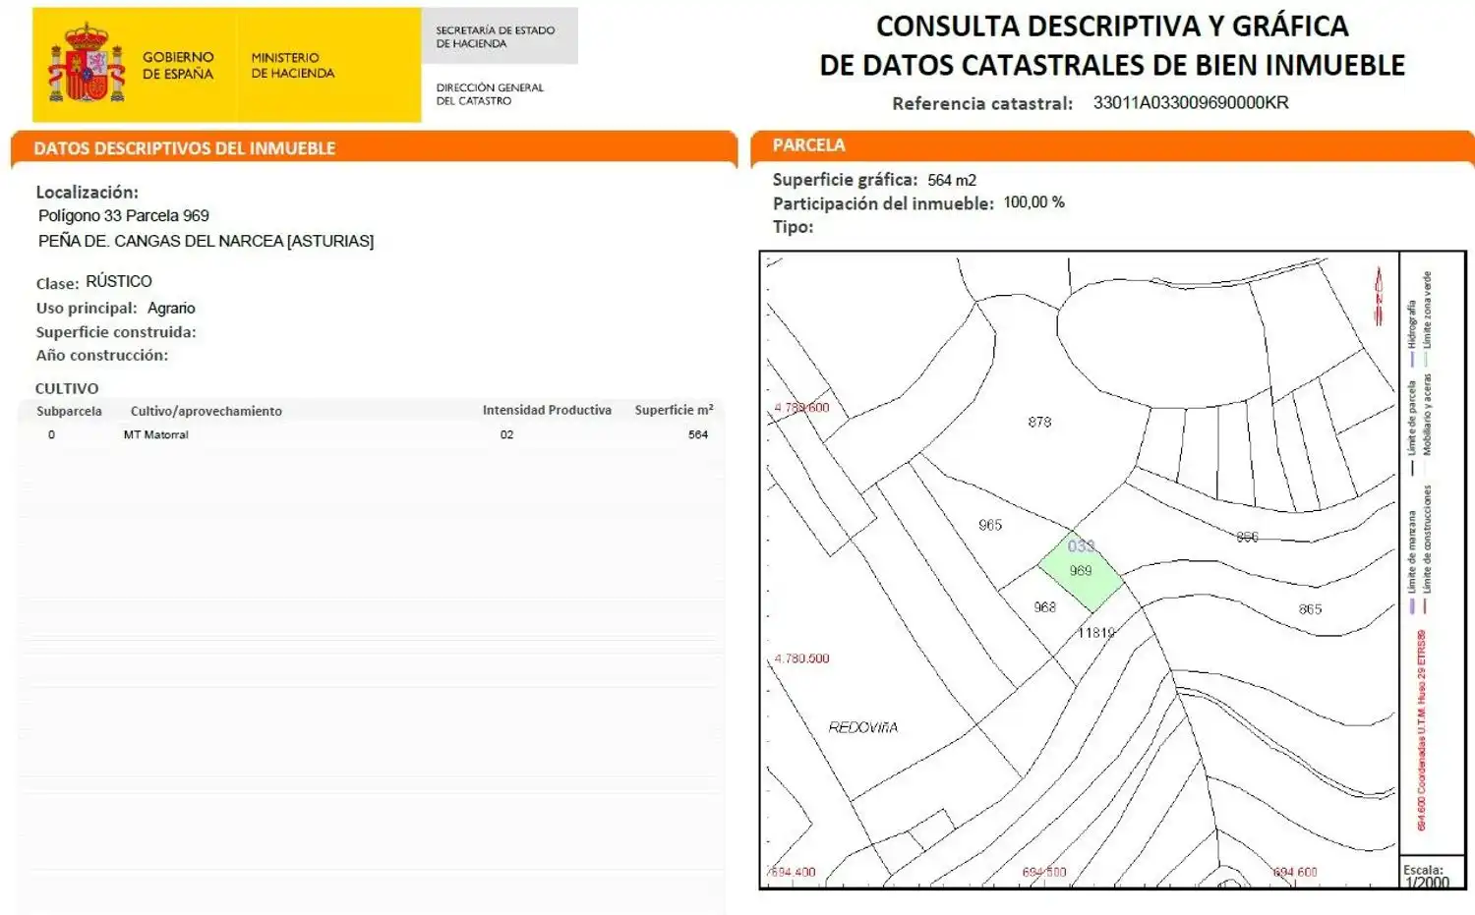
Task: Click 'SECRETARÍA DE ESTADO DE HACIENDA' label
Action: tap(495, 37)
